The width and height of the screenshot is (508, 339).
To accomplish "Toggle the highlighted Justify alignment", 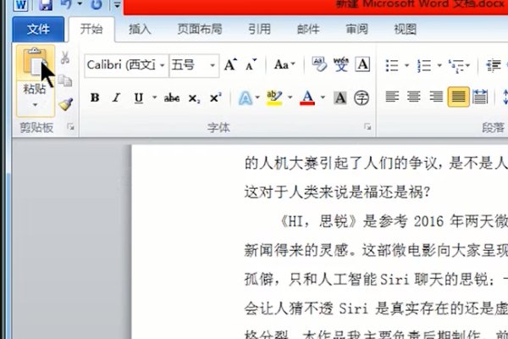I will point(458,97).
